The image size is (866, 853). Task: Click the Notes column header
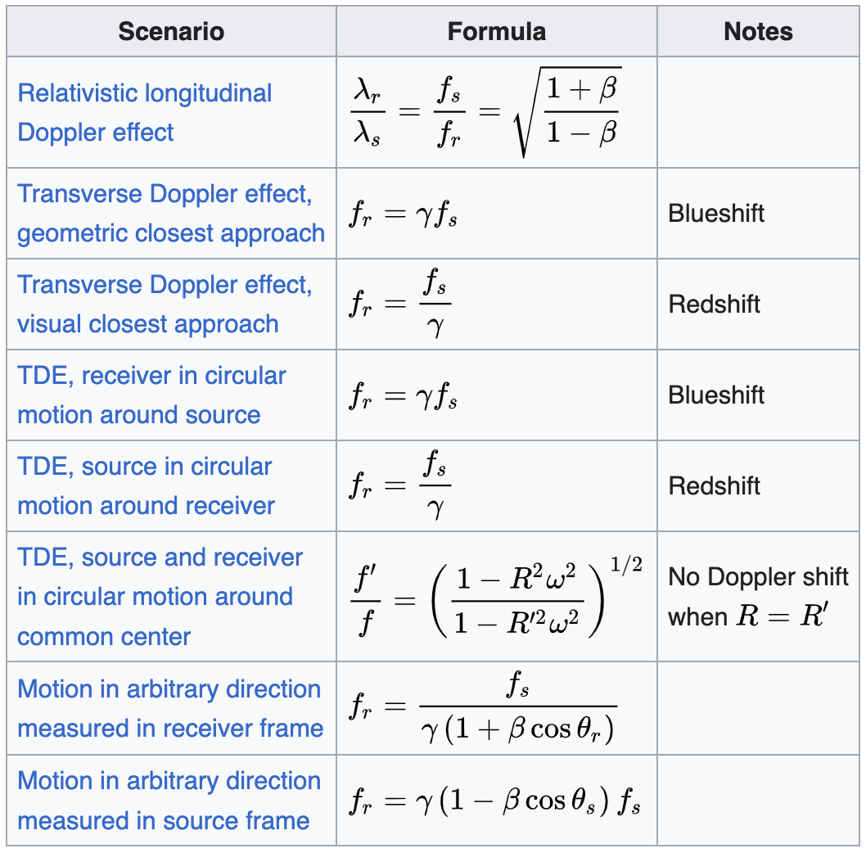point(758,32)
